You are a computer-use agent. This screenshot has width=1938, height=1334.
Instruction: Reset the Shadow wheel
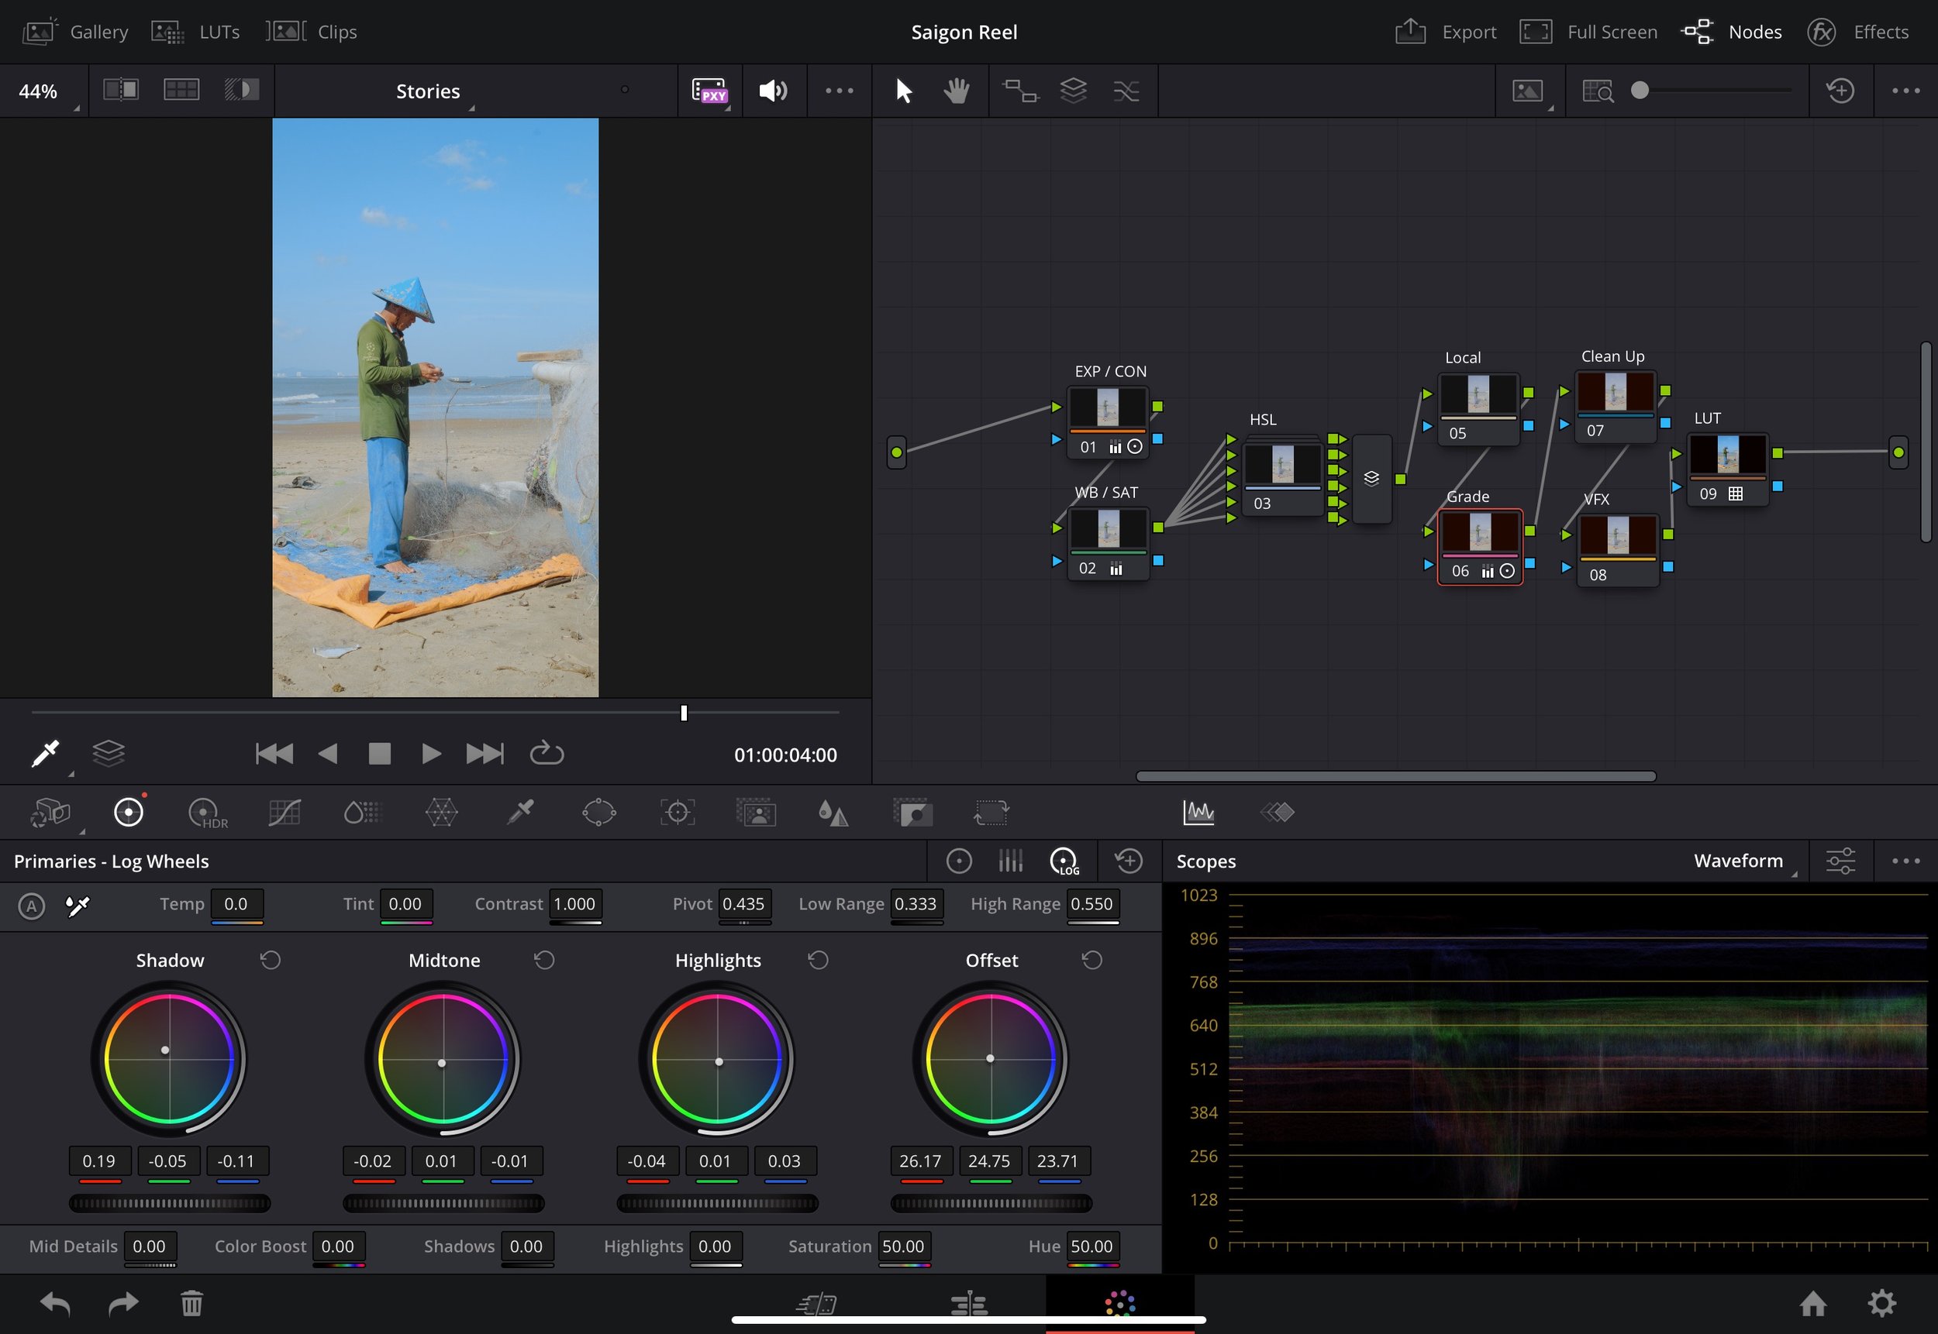tap(271, 960)
